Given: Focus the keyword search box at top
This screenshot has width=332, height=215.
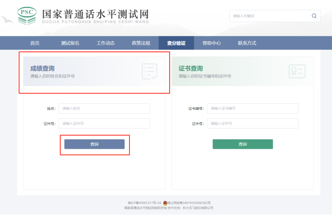Looking at the screenshot, I should tap(269, 16).
